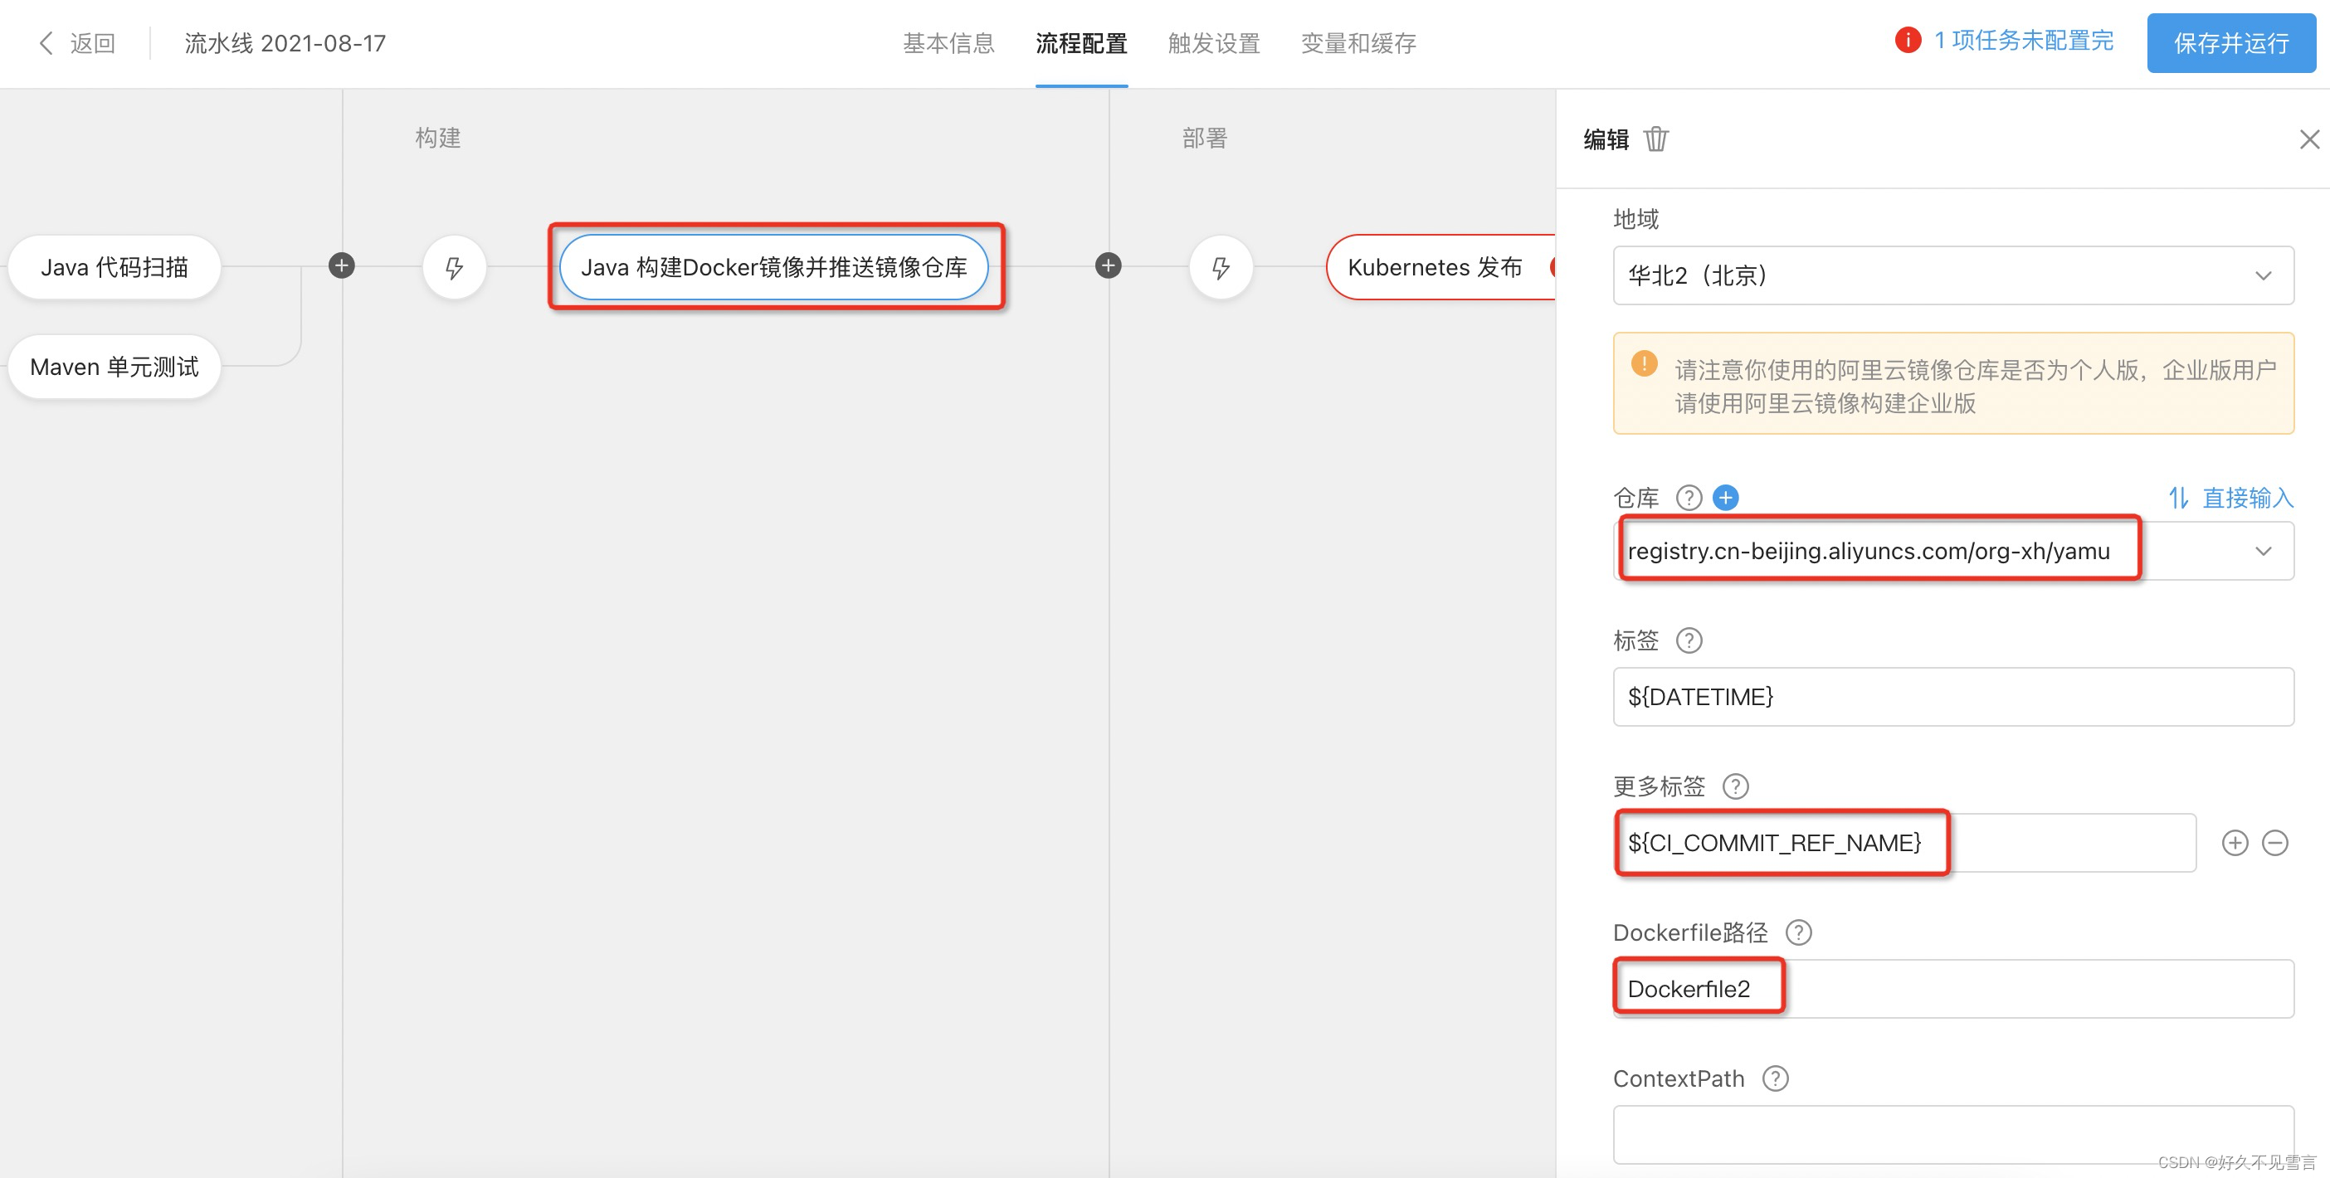
Task: Show help for 更多标签
Action: [x=1735, y=786]
